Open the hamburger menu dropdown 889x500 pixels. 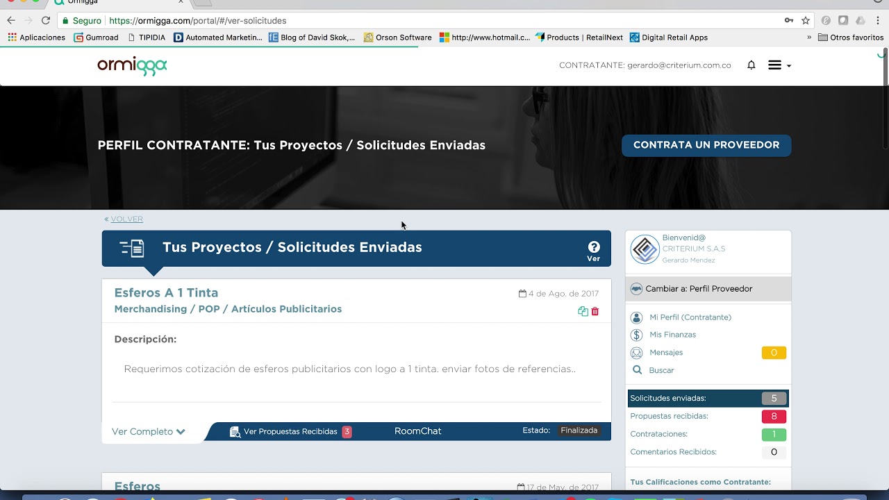tap(779, 65)
